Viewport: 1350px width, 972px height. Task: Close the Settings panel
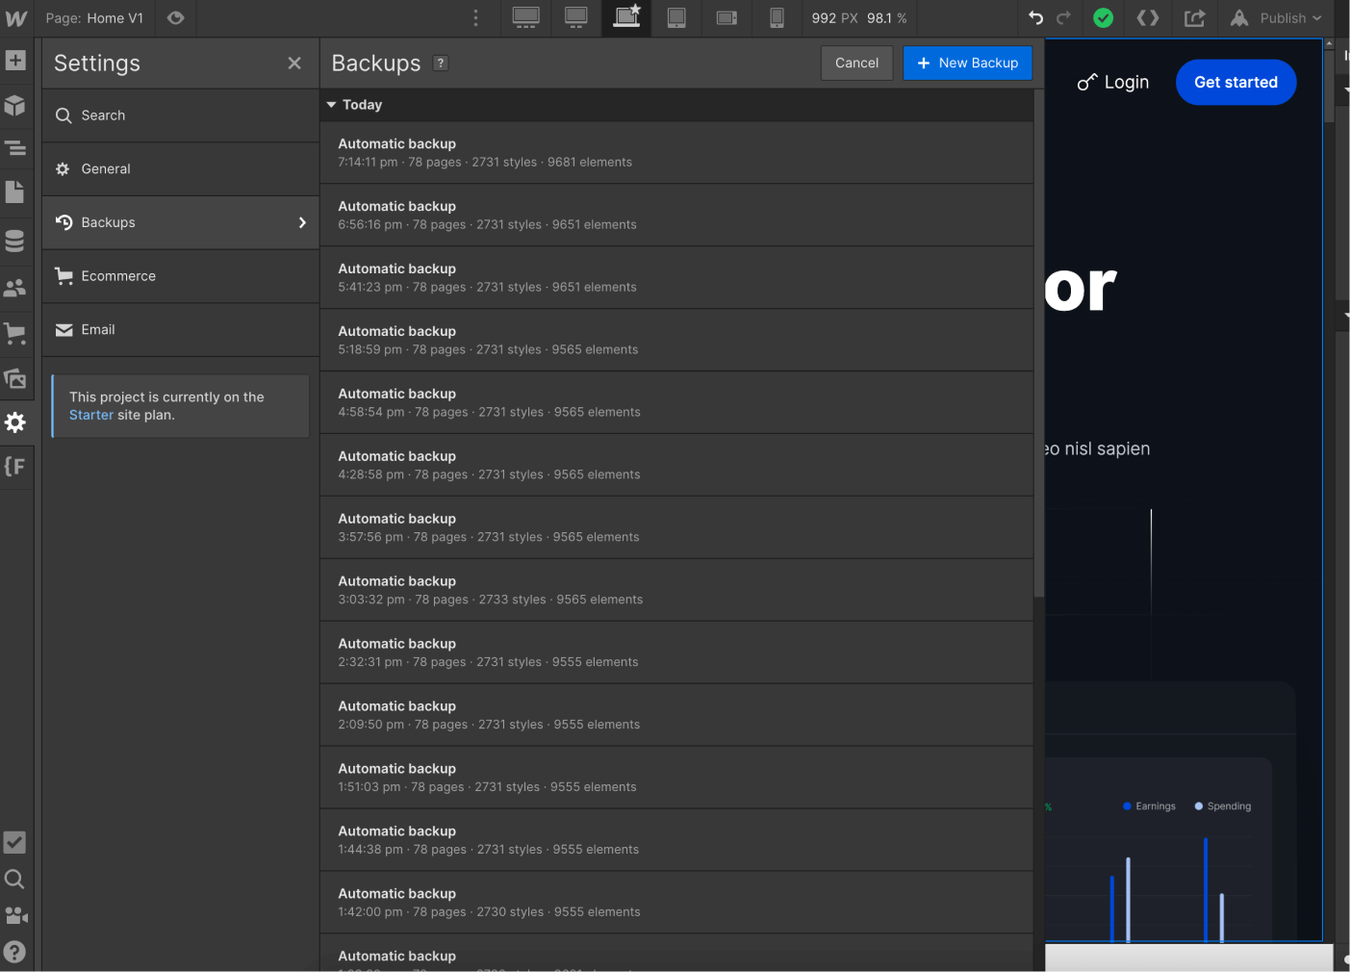(x=294, y=64)
